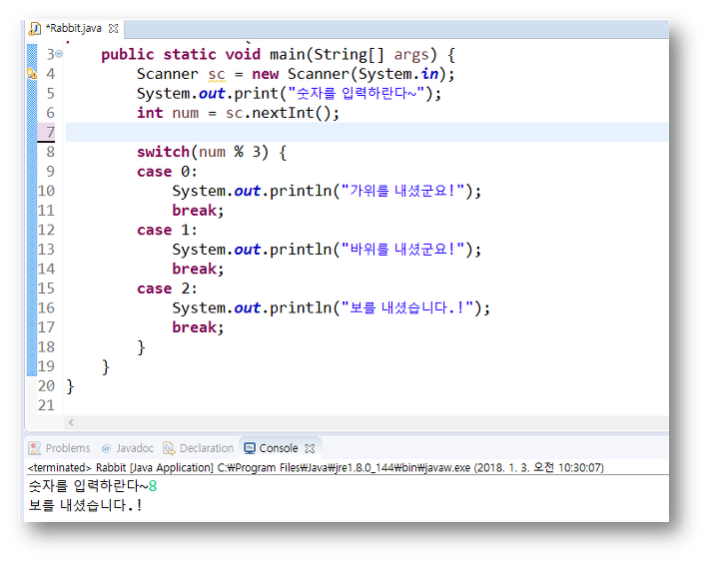Click the Problems view icon
The image size is (709, 562).
34,448
